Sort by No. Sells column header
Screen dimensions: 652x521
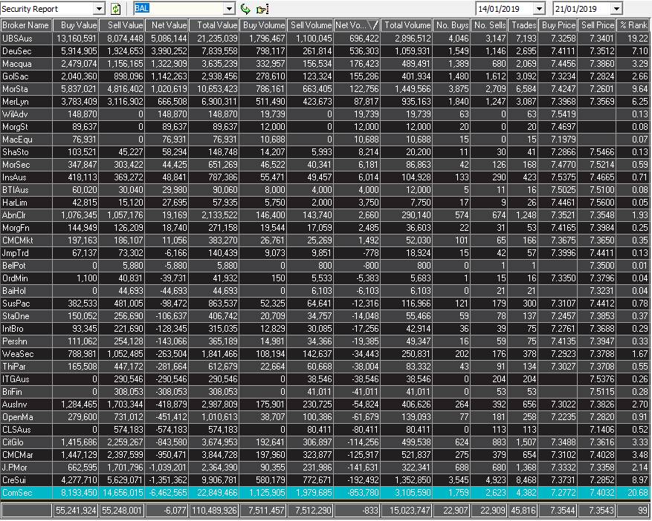click(489, 25)
